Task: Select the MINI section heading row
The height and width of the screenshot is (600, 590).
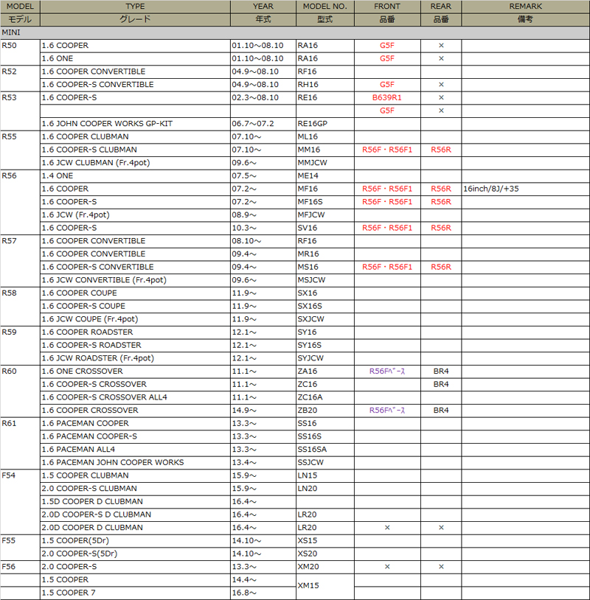Action: [x=295, y=32]
